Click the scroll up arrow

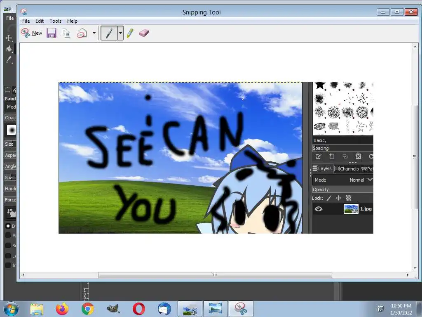tap(415, 47)
